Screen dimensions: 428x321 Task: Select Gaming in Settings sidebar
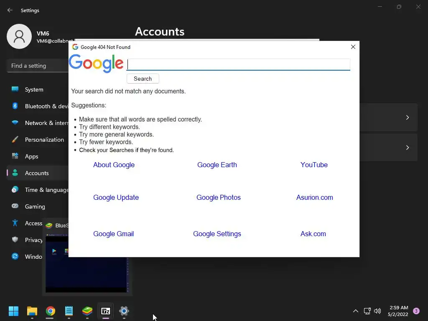pyautogui.click(x=38, y=206)
